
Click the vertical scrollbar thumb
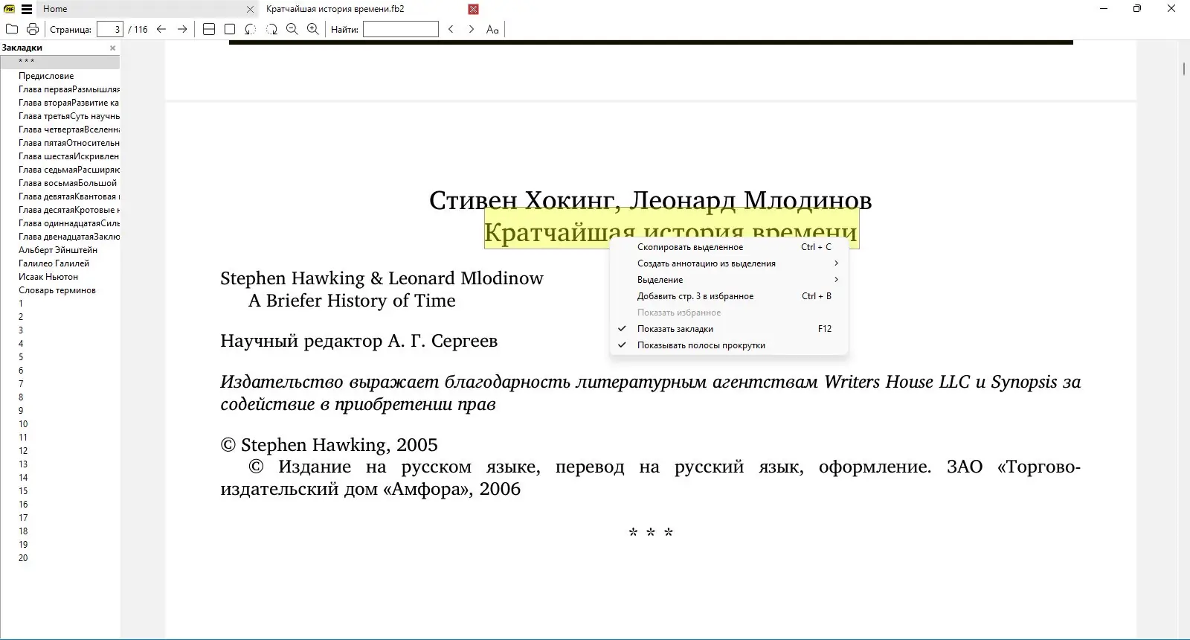point(1184,69)
